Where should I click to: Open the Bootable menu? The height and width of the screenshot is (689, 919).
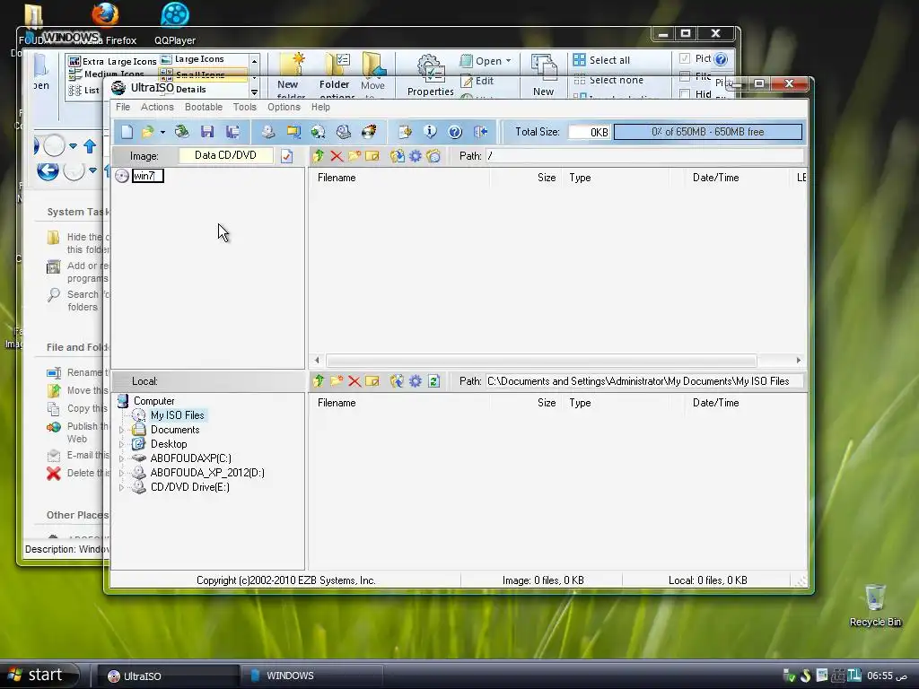[x=204, y=108]
